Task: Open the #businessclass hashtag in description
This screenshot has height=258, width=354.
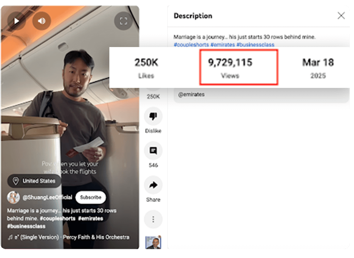Action: point(255,45)
